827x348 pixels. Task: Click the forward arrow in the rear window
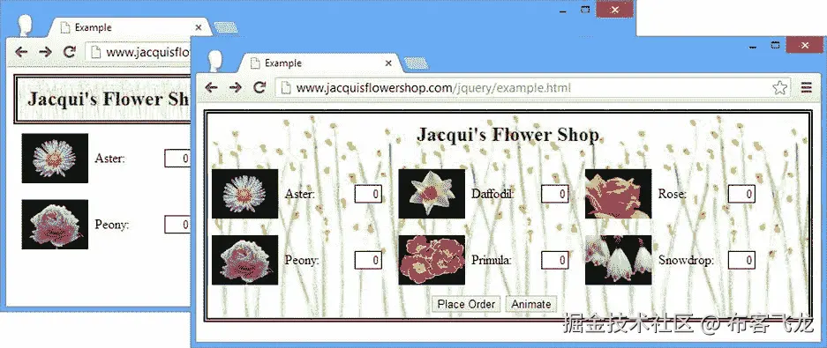pos(45,52)
